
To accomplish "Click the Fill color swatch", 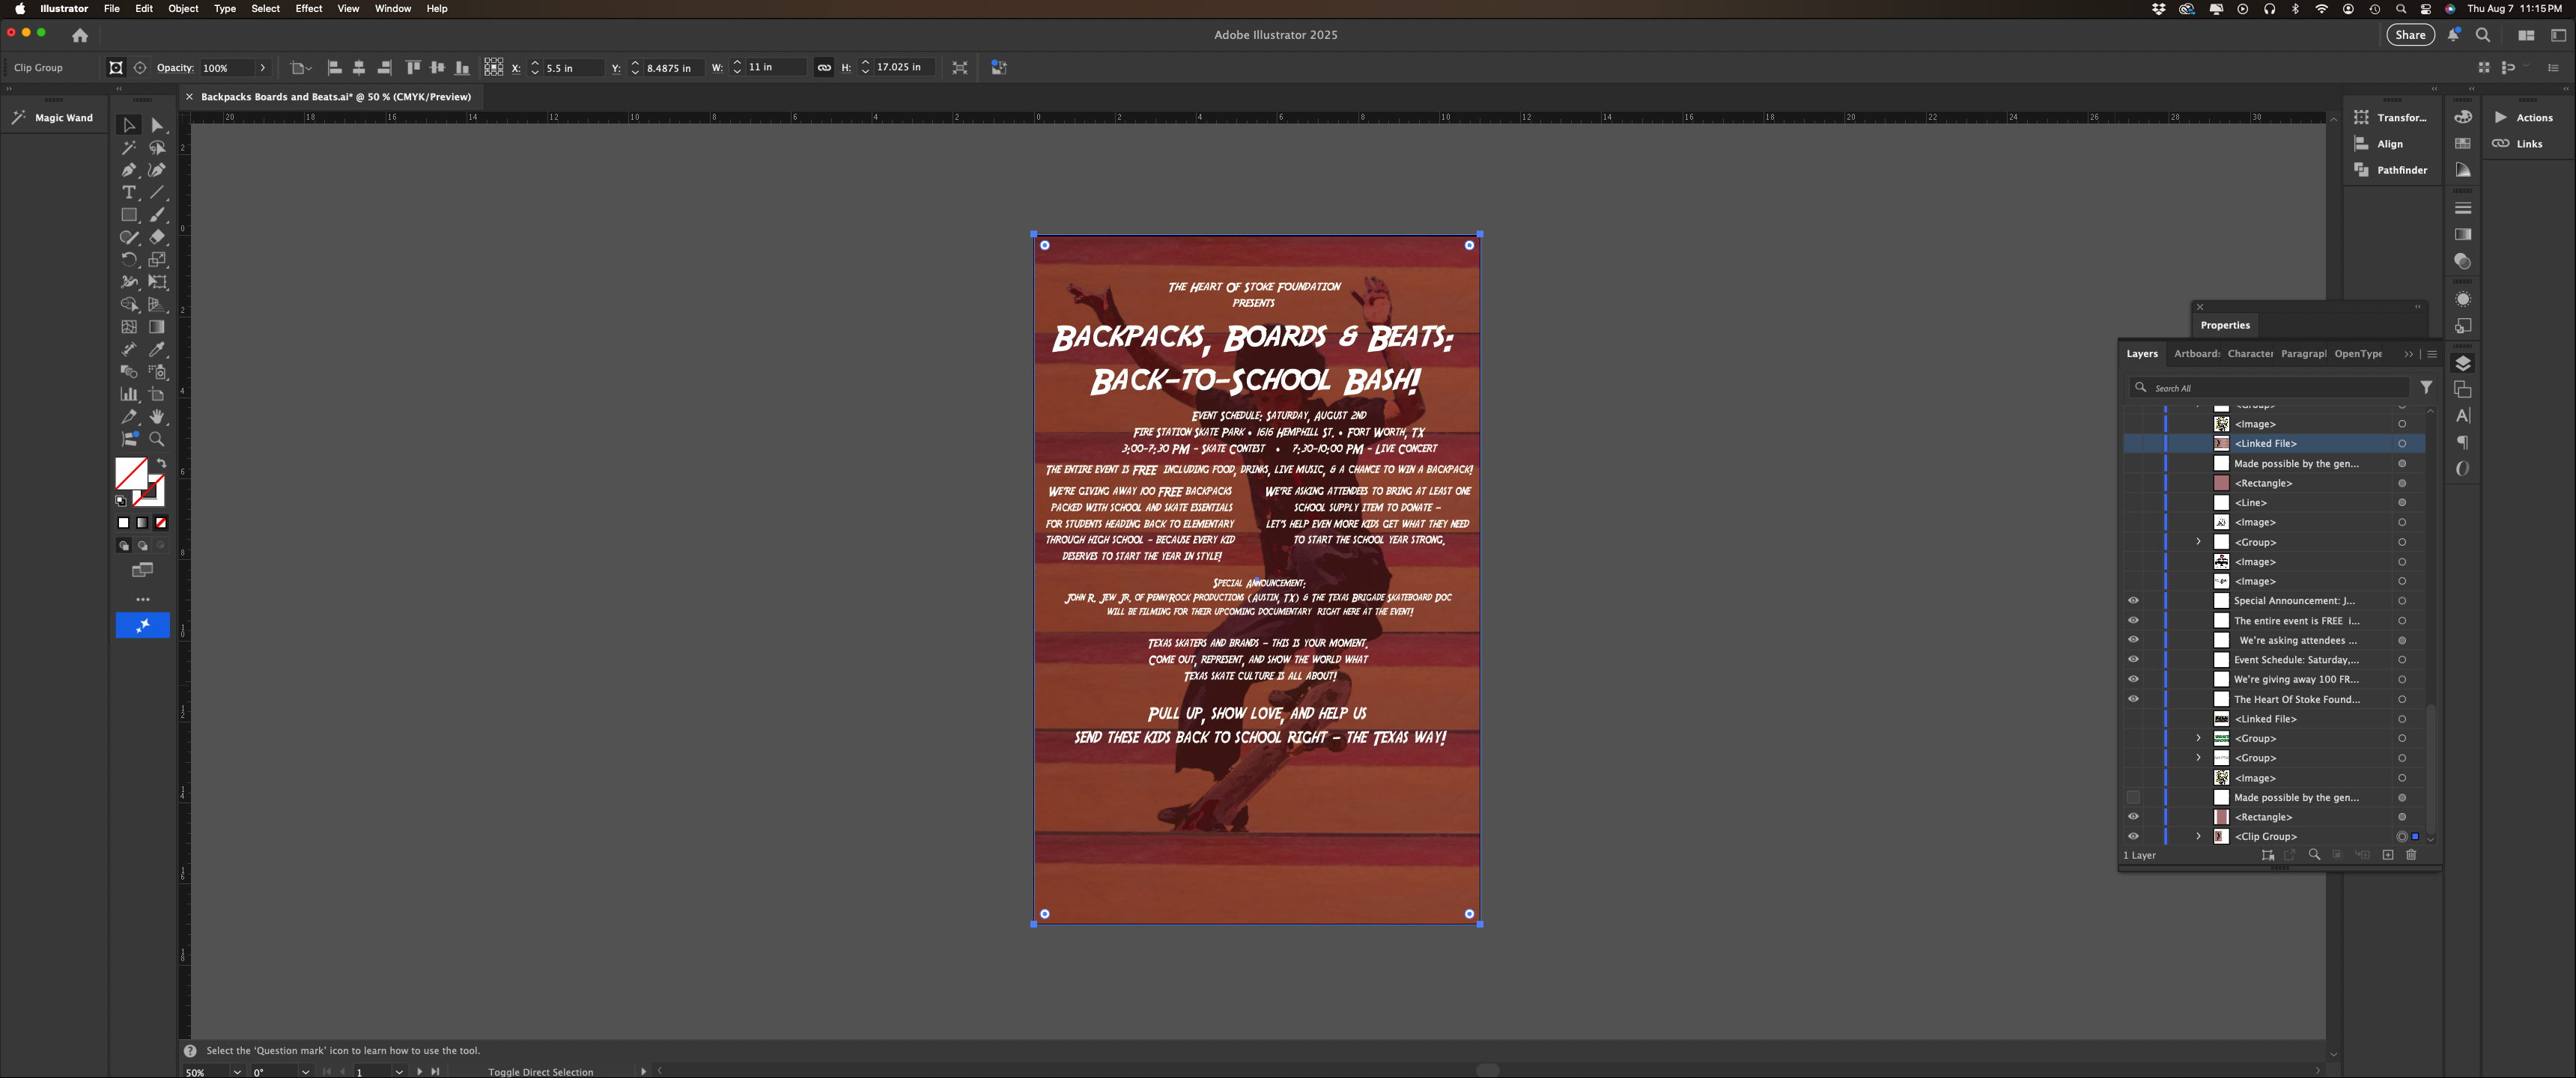I will (x=130, y=473).
